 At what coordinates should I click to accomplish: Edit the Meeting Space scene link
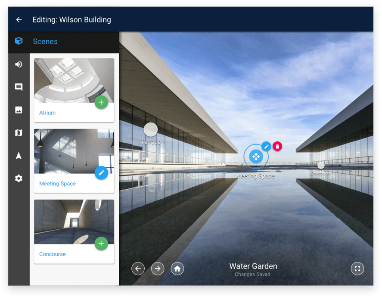pos(101,173)
